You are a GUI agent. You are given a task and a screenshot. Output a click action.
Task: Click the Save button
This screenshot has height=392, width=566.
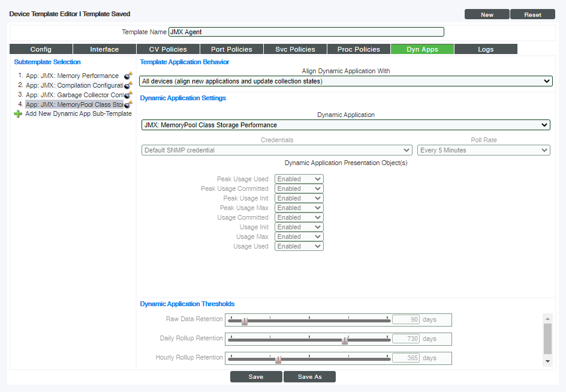tap(256, 377)
